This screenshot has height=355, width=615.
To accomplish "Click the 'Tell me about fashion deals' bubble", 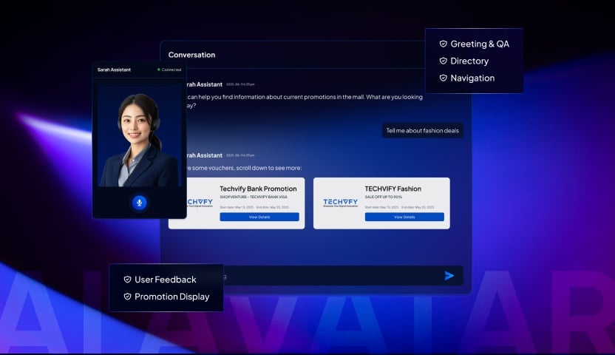I will click(422, 131).
